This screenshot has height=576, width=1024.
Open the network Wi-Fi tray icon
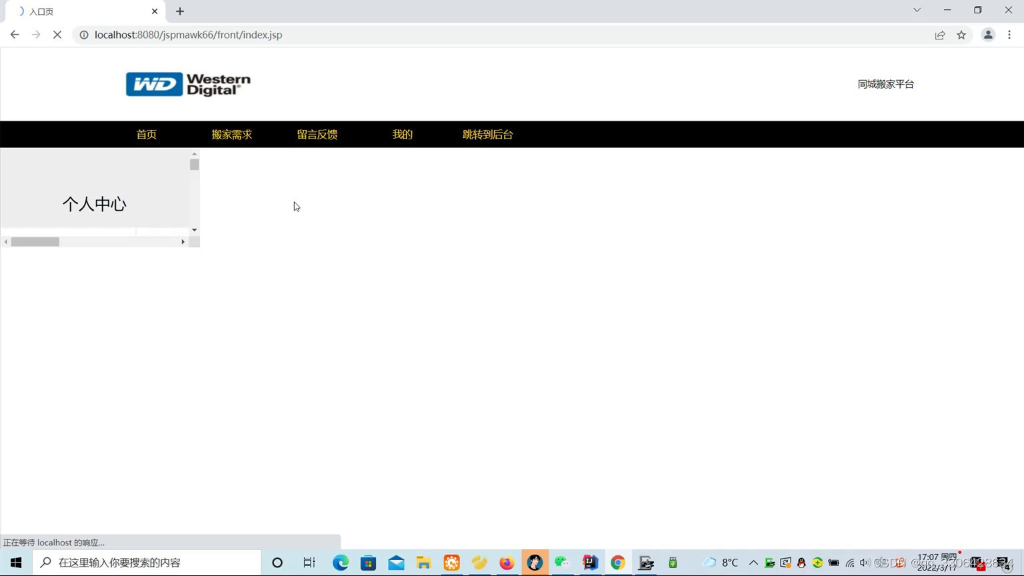(x=850, y=563)
